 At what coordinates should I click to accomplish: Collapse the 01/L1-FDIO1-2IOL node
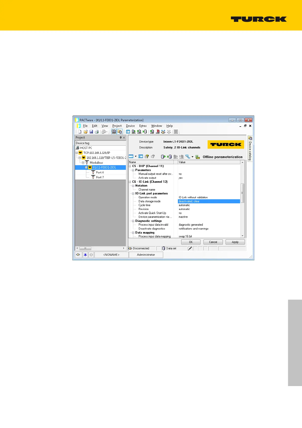(86, 167)
